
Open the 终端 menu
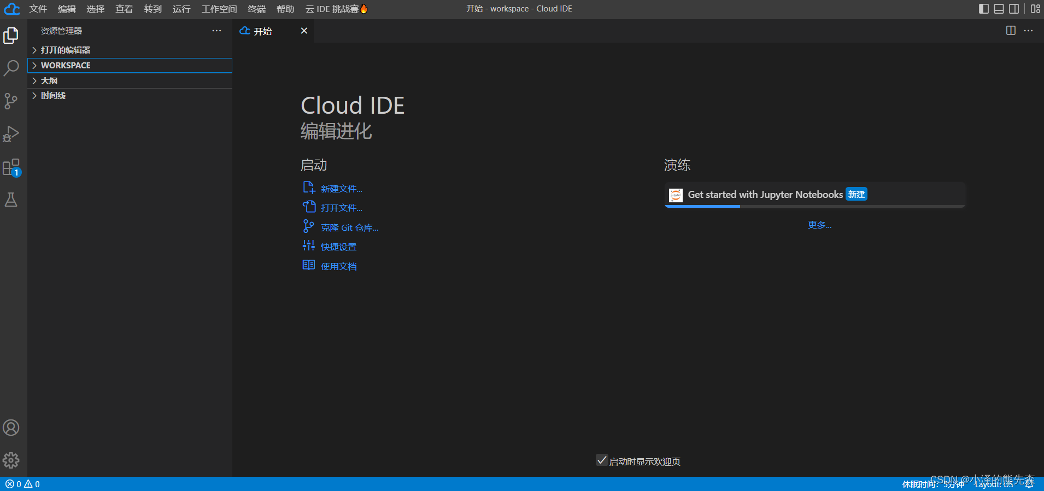(x=256, y=9)
